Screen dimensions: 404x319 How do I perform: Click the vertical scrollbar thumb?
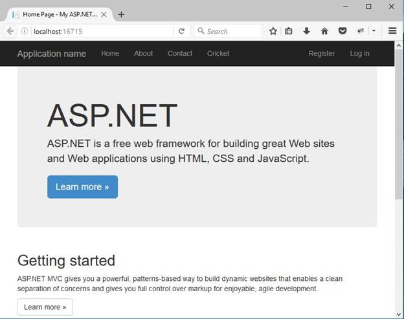click(x=399, y=124)
